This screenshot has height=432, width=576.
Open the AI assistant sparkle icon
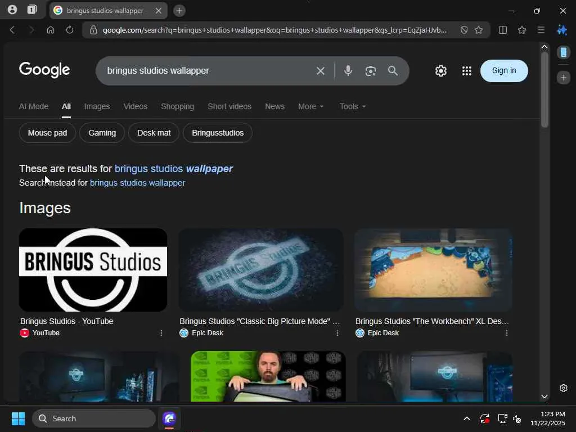pos(562,30)
